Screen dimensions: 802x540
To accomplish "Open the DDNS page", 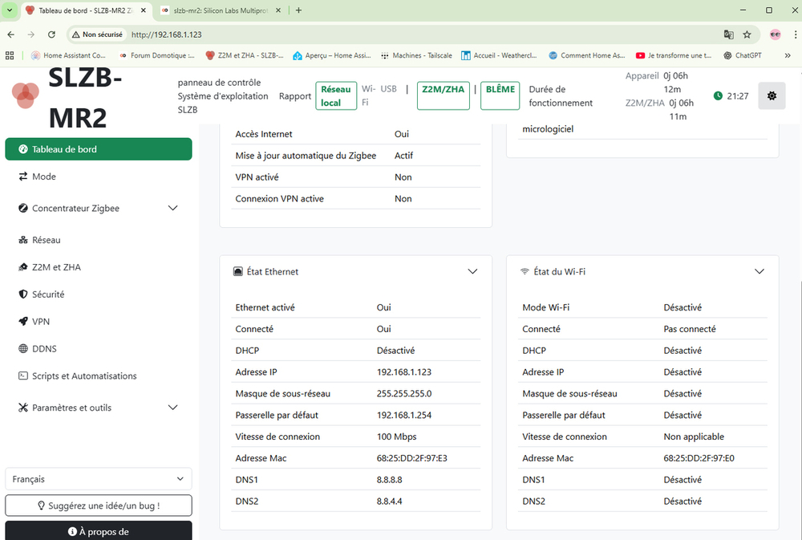I will (x=99, y=348).
